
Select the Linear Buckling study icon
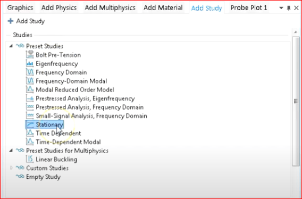[x=30, y=159]
